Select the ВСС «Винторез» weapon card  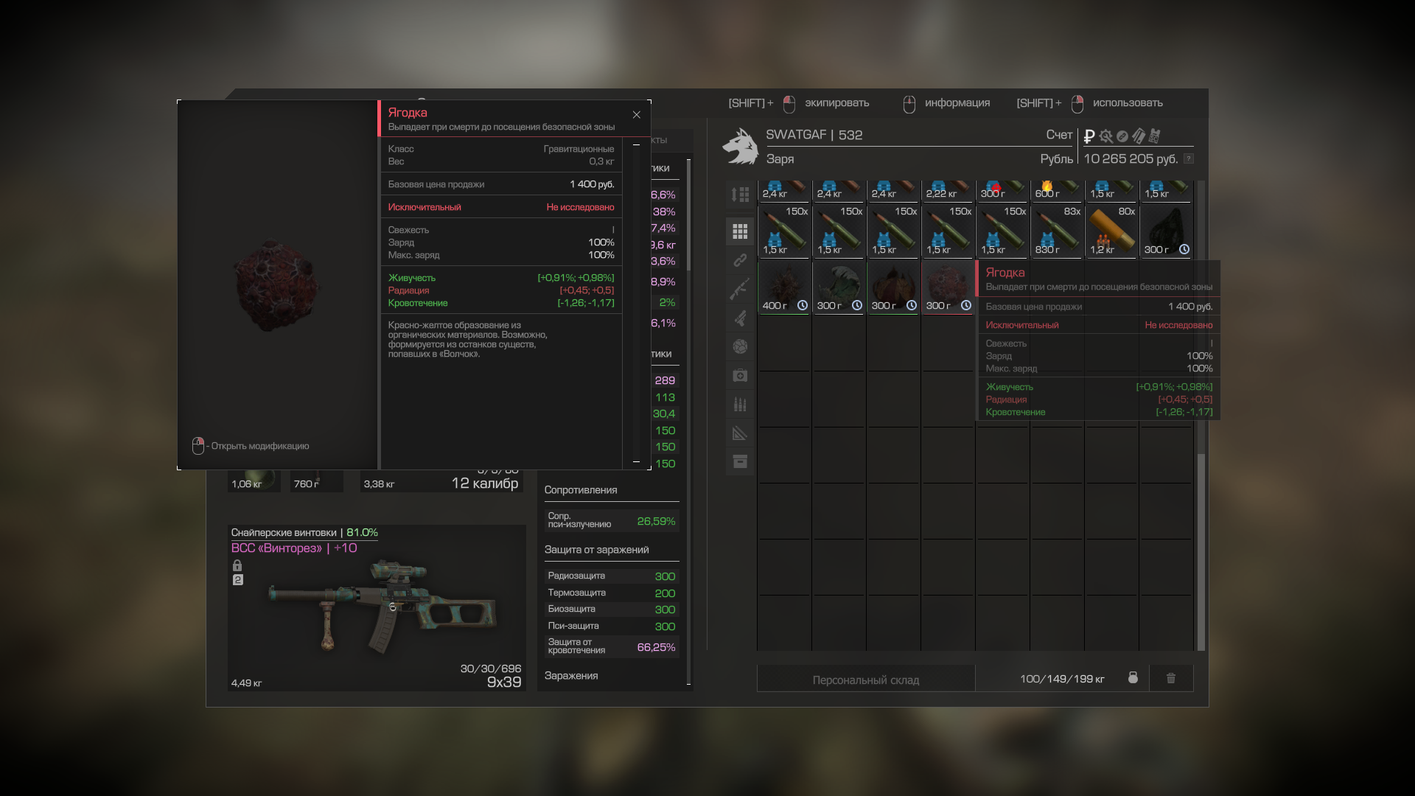(x=377, y=608)
